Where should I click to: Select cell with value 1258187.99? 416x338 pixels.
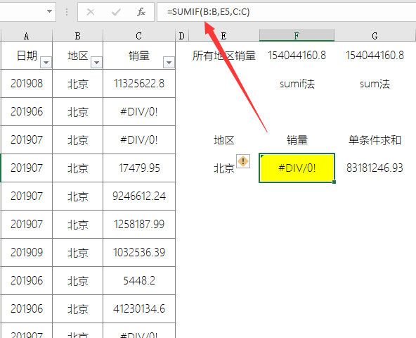point(139,225)
